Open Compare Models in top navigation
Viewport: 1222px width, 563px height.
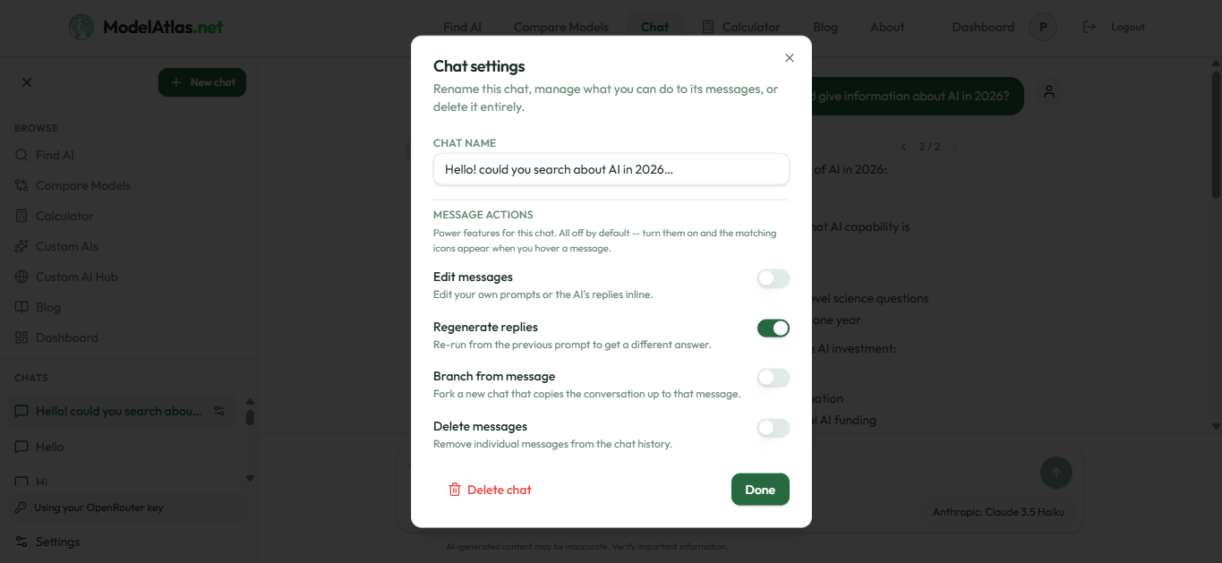(x=561, y=27)
